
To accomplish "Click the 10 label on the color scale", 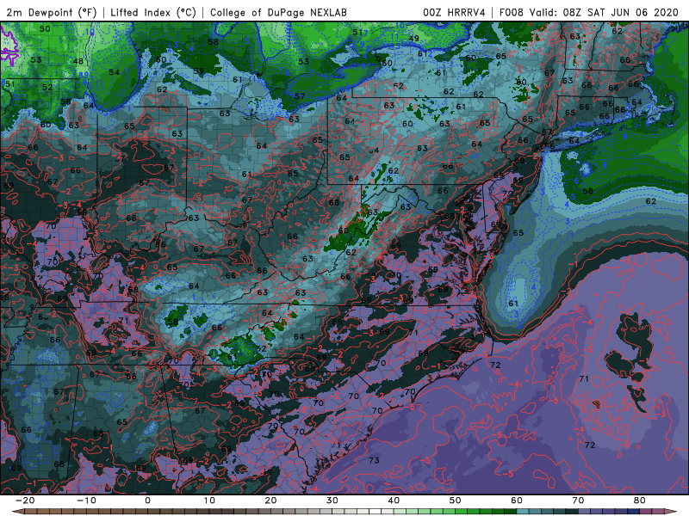I will pos(209,501).
